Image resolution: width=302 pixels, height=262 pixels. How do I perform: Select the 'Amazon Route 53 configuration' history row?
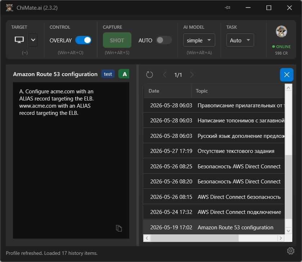(214, 228)
